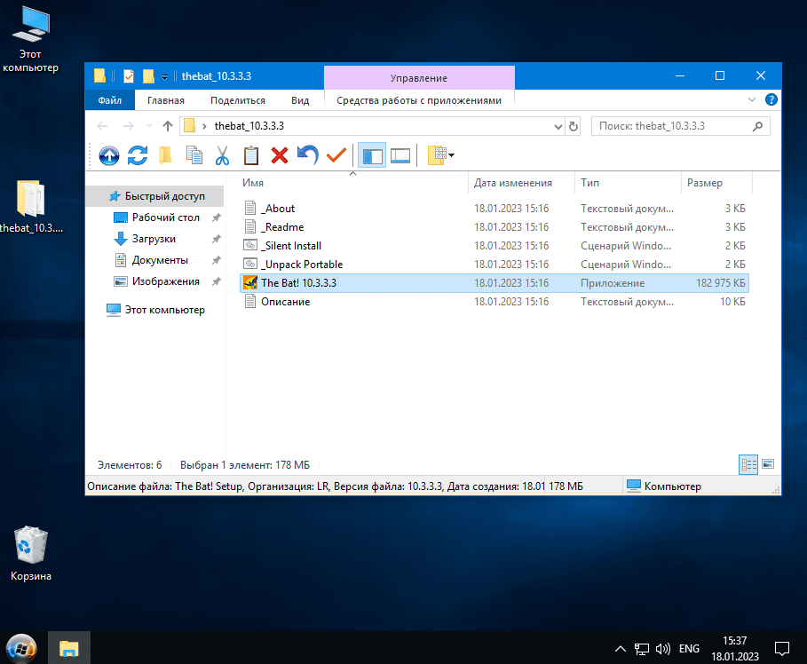Switch to the Главная ribbon tab
Viewport: 807px width, 664px height.
[166, 100]
